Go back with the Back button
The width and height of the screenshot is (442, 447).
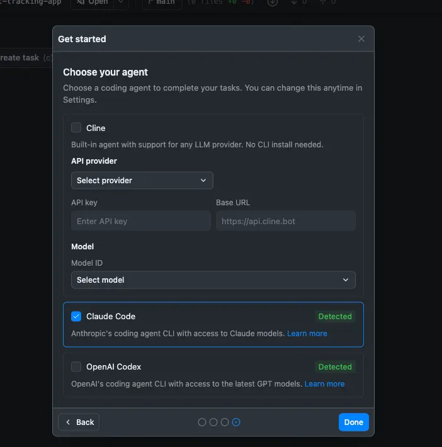point(79,422)
